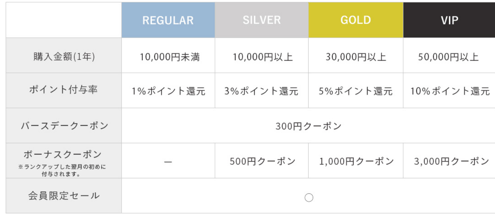This screenshot has height=216, width=495.
Task: Select the 3,000円クーポン VIP bonus cell
Action: coord(451,162)
